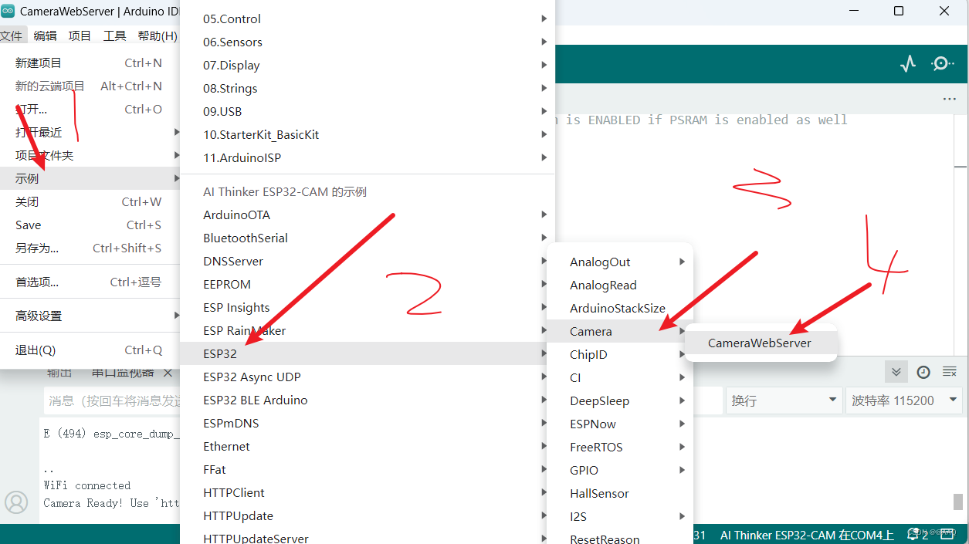Expand the CI submenu
This screenshot has height=544, width=969.
point(620,377)
